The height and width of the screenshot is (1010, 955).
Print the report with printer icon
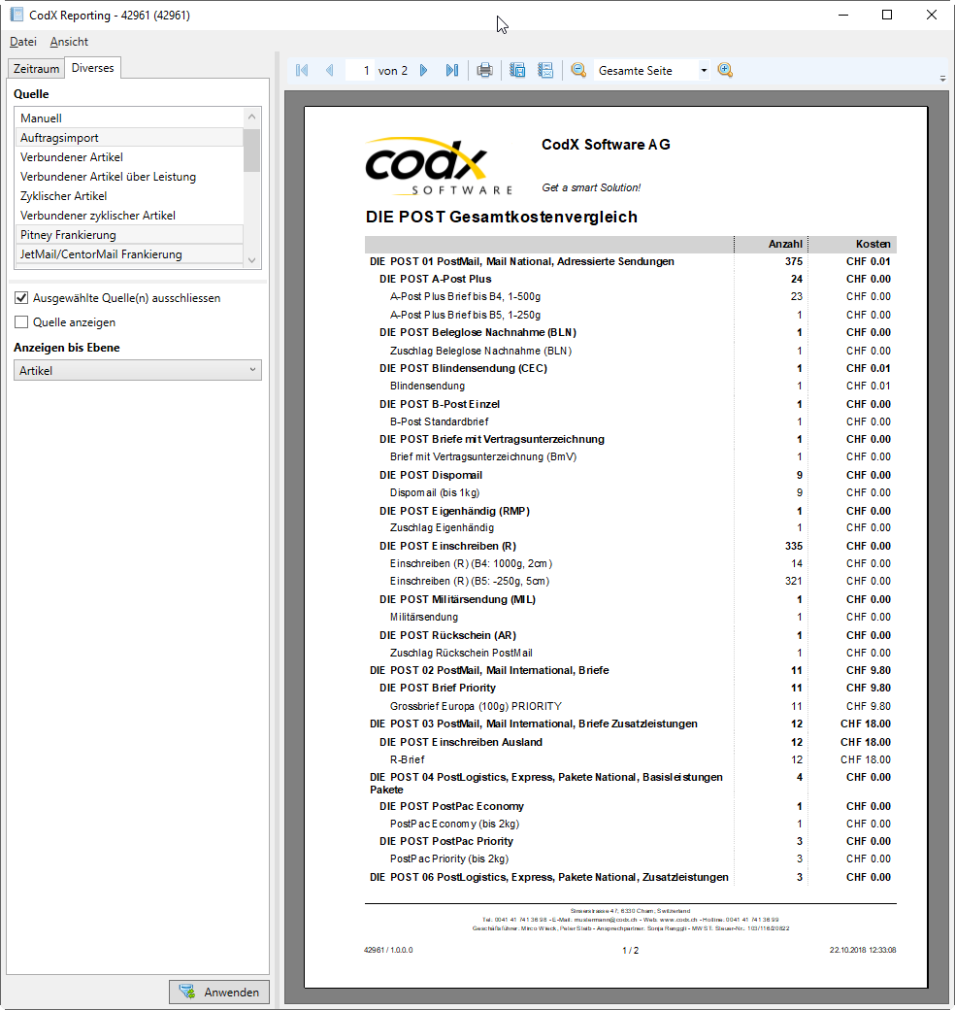point(484,71)
